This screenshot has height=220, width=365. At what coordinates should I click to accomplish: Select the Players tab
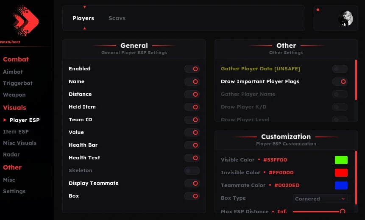[83, 18]
